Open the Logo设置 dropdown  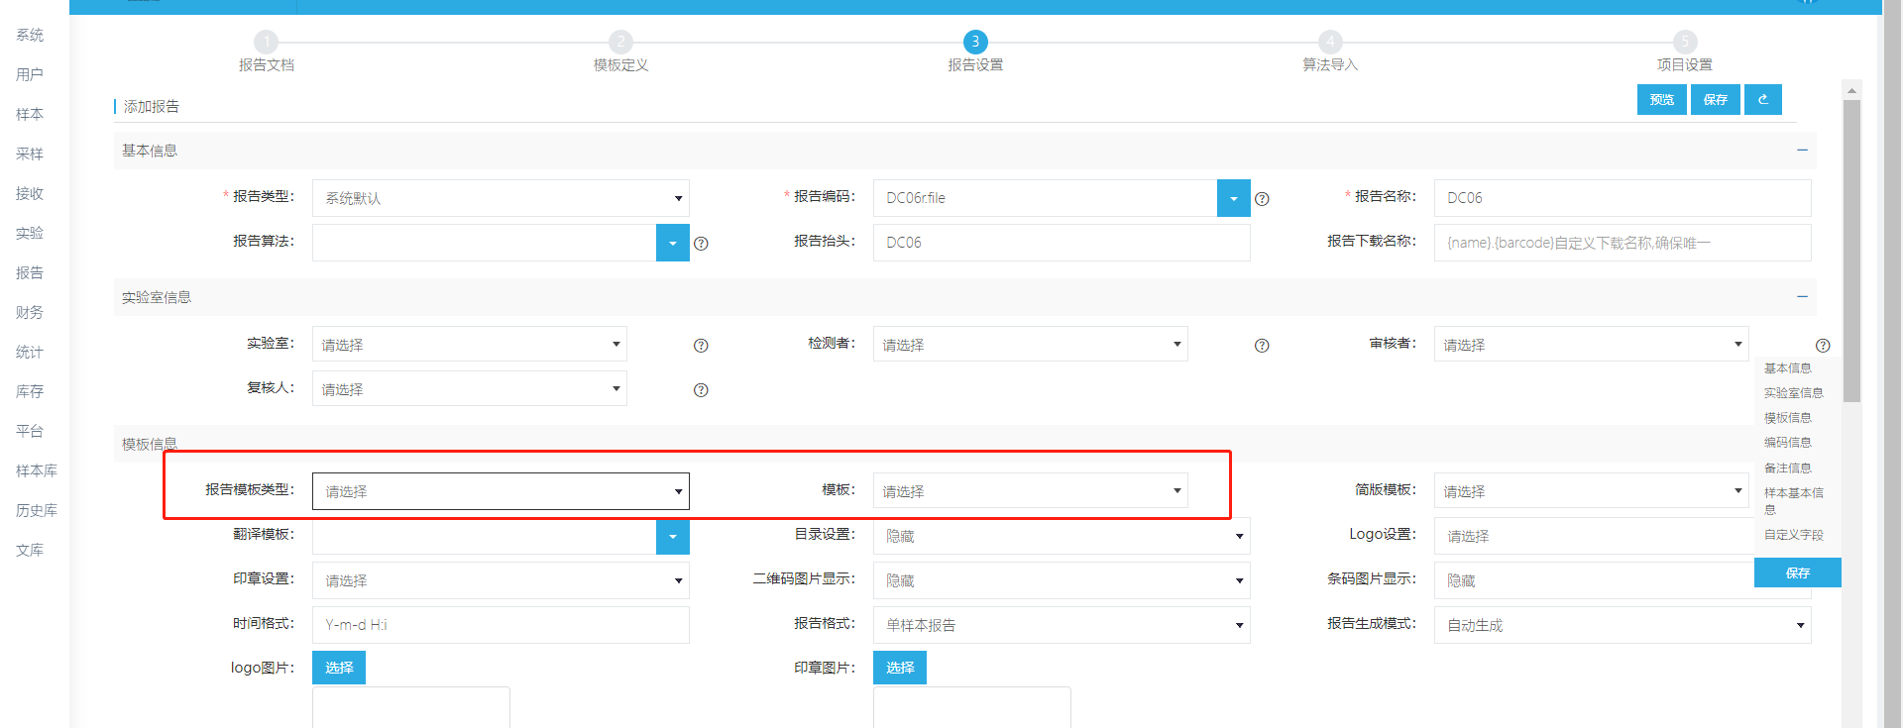click(1594, 536)
